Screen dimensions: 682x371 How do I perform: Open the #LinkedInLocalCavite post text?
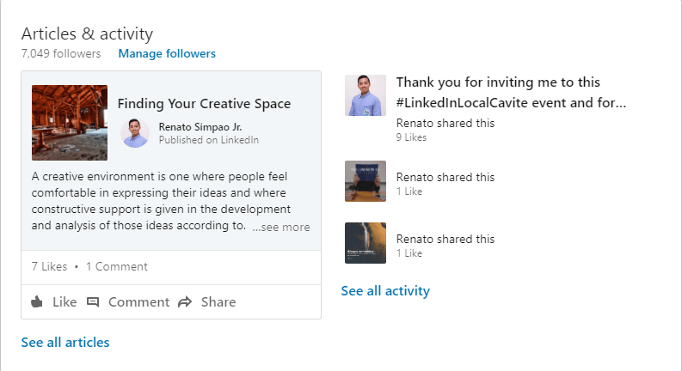tap(510, 93)
